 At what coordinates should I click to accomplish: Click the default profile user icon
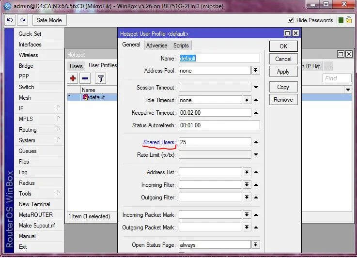click(x=86, y=97)
